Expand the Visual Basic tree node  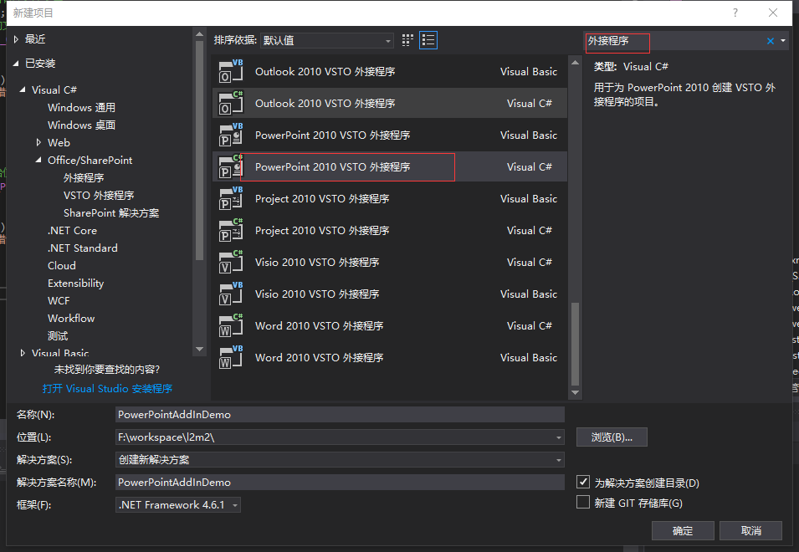pos(23,352)
